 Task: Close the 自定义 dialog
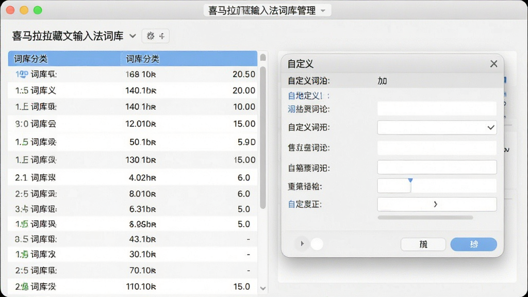point(493,63)
